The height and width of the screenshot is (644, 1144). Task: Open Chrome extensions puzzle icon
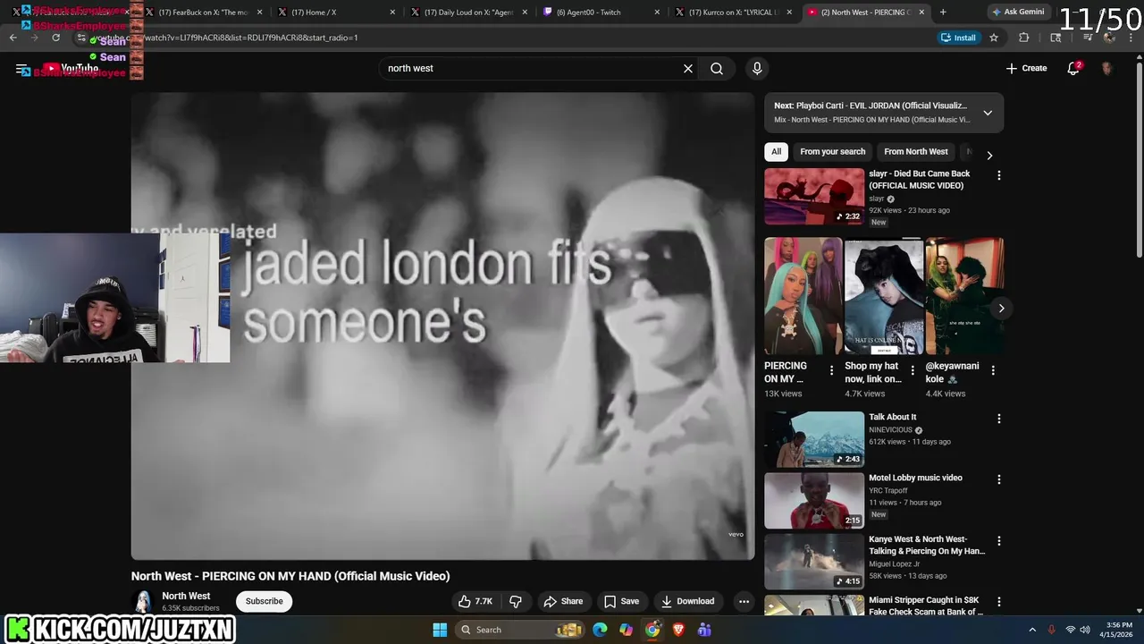tap(1024, 38)
